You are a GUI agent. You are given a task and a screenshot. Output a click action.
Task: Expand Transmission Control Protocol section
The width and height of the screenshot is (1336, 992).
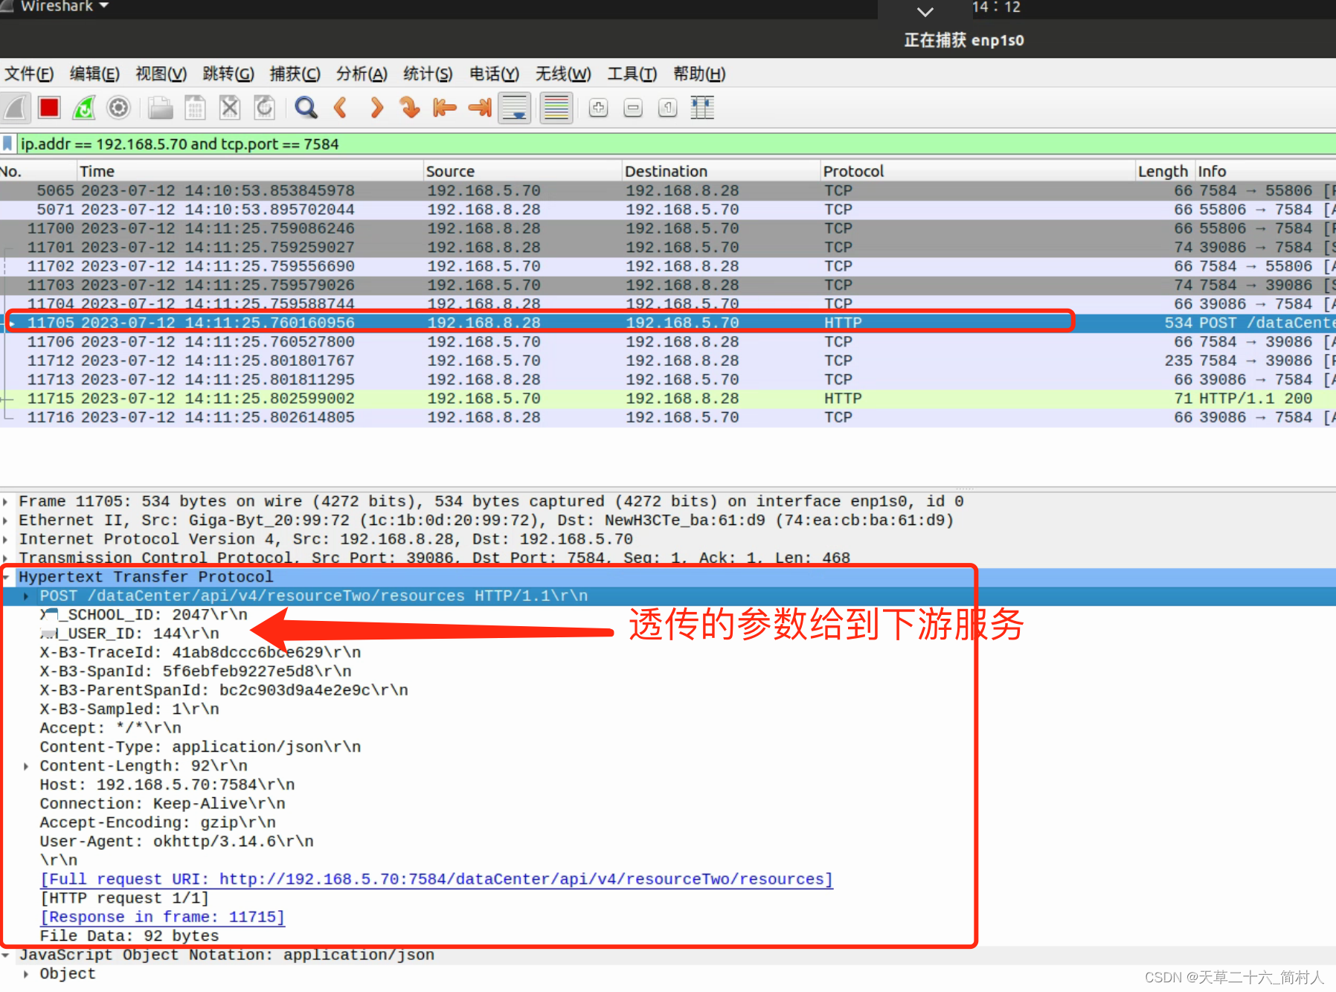tap(6, 558)
